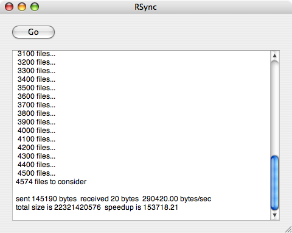Click the "3900 files..." line
This screenshot has height=233, width=292.
tap(36, 122)
